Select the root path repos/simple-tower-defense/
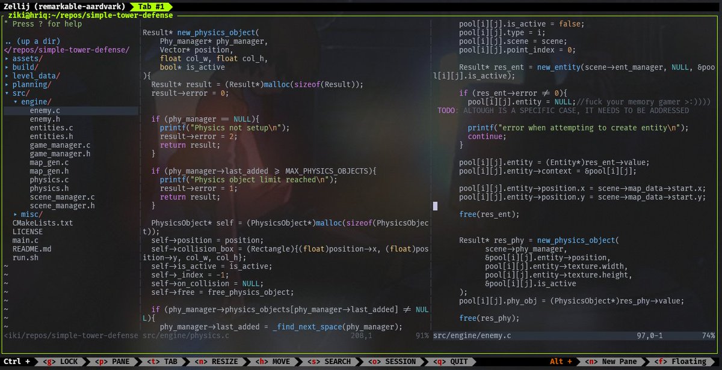722x370 pixels. 67,50
